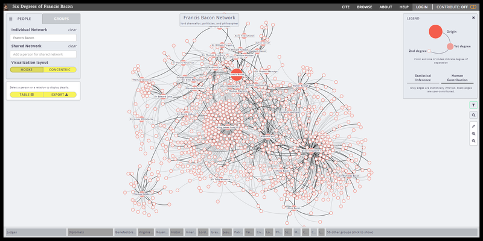The image size is (483, 241).
Task: Open the Export options
Action: point(60,95)
